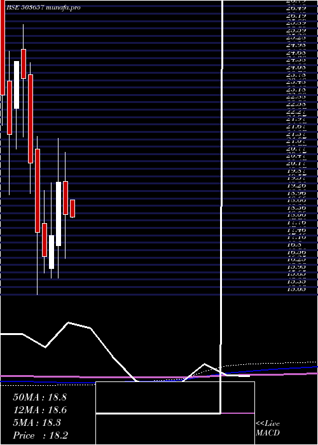Click the 24.08 price axis label
318x445 pixels.
pos(296,67)
